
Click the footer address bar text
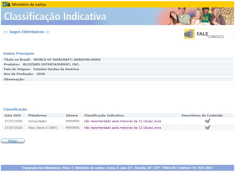click(117, 168)
